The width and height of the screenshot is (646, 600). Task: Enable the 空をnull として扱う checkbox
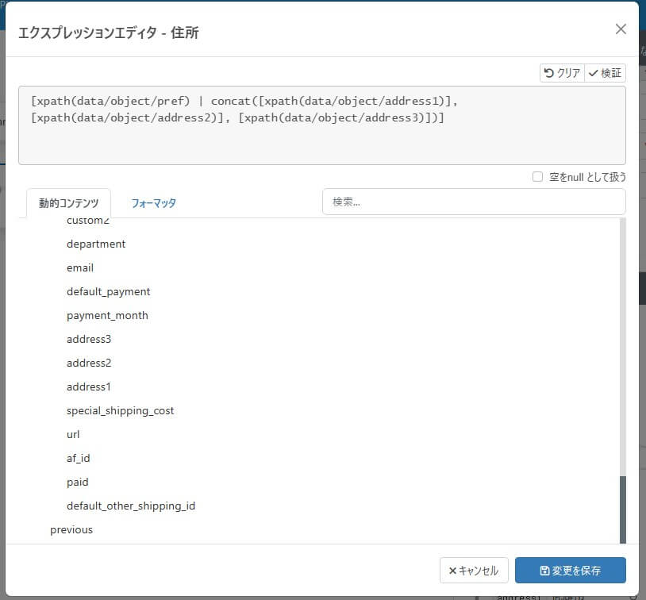[537, 177]
